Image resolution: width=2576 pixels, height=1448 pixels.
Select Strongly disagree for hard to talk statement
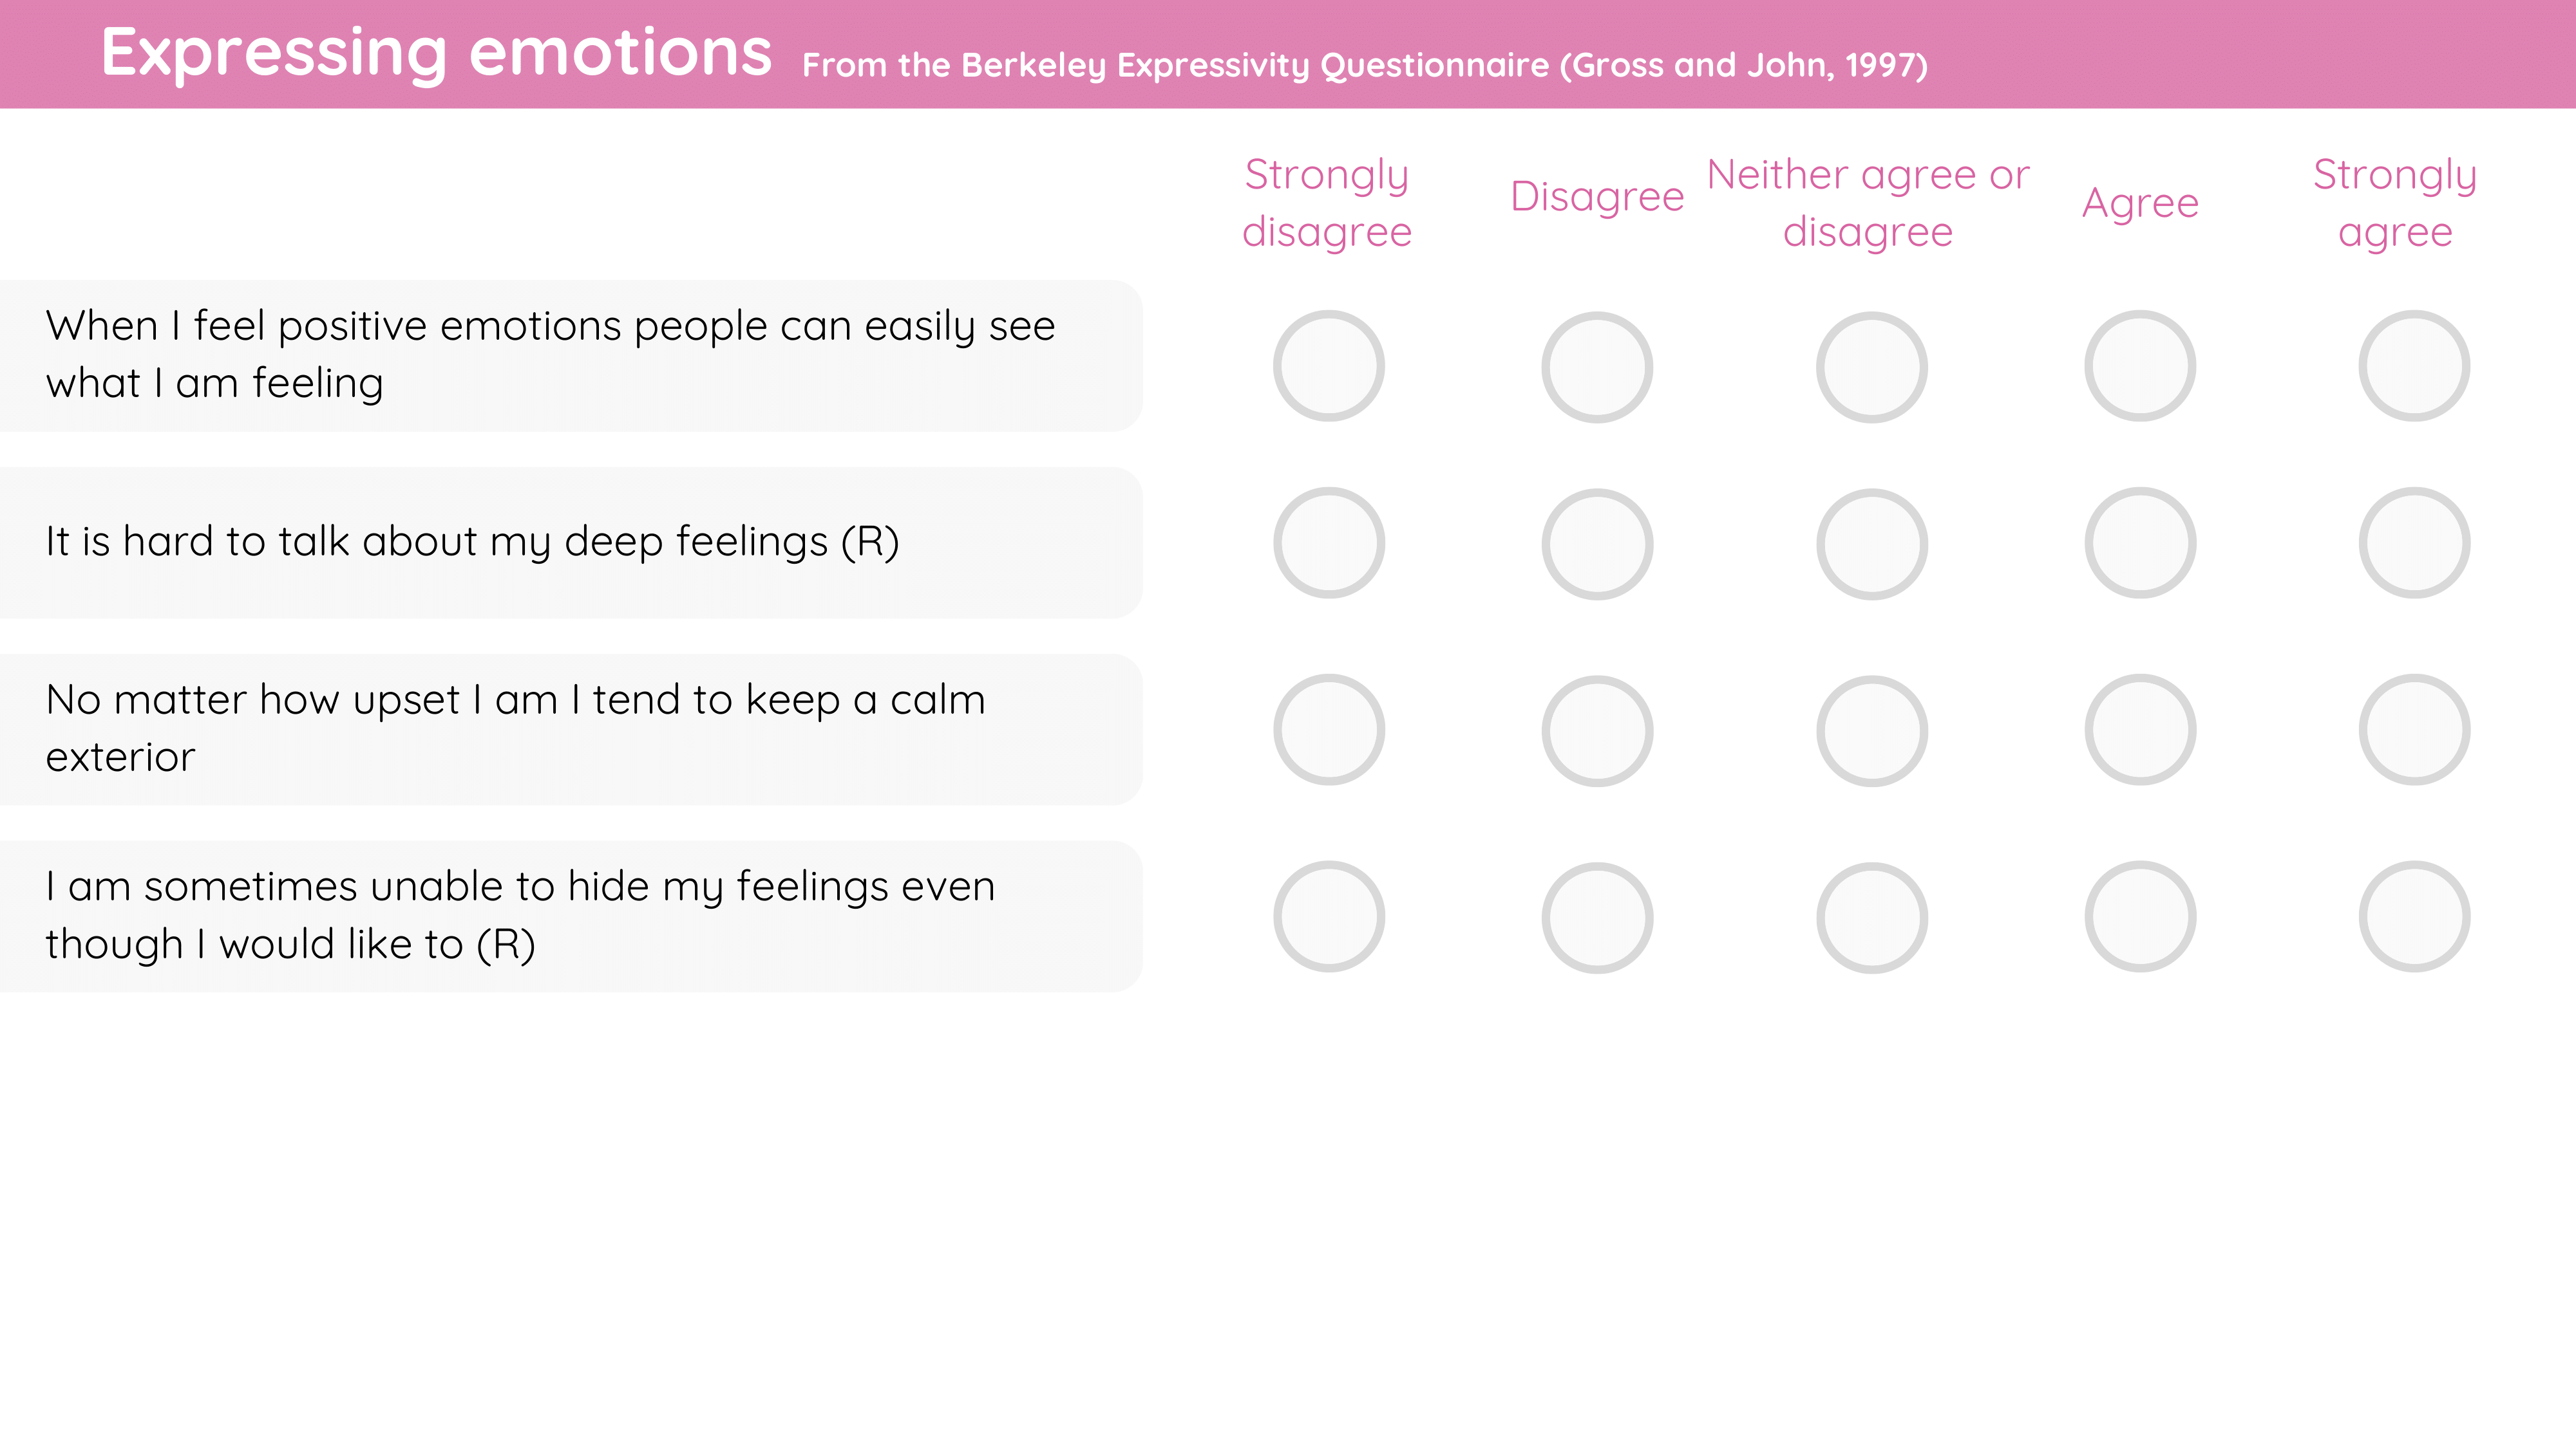[1329, 543]
